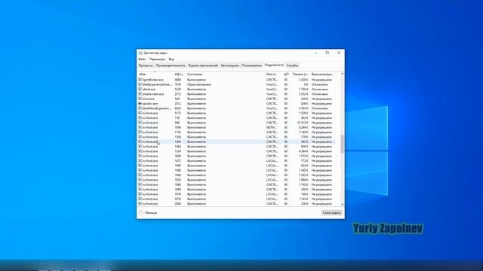
Task: Select the StartMenuExperienceHost process name
Action: click(x=157, y=108)
